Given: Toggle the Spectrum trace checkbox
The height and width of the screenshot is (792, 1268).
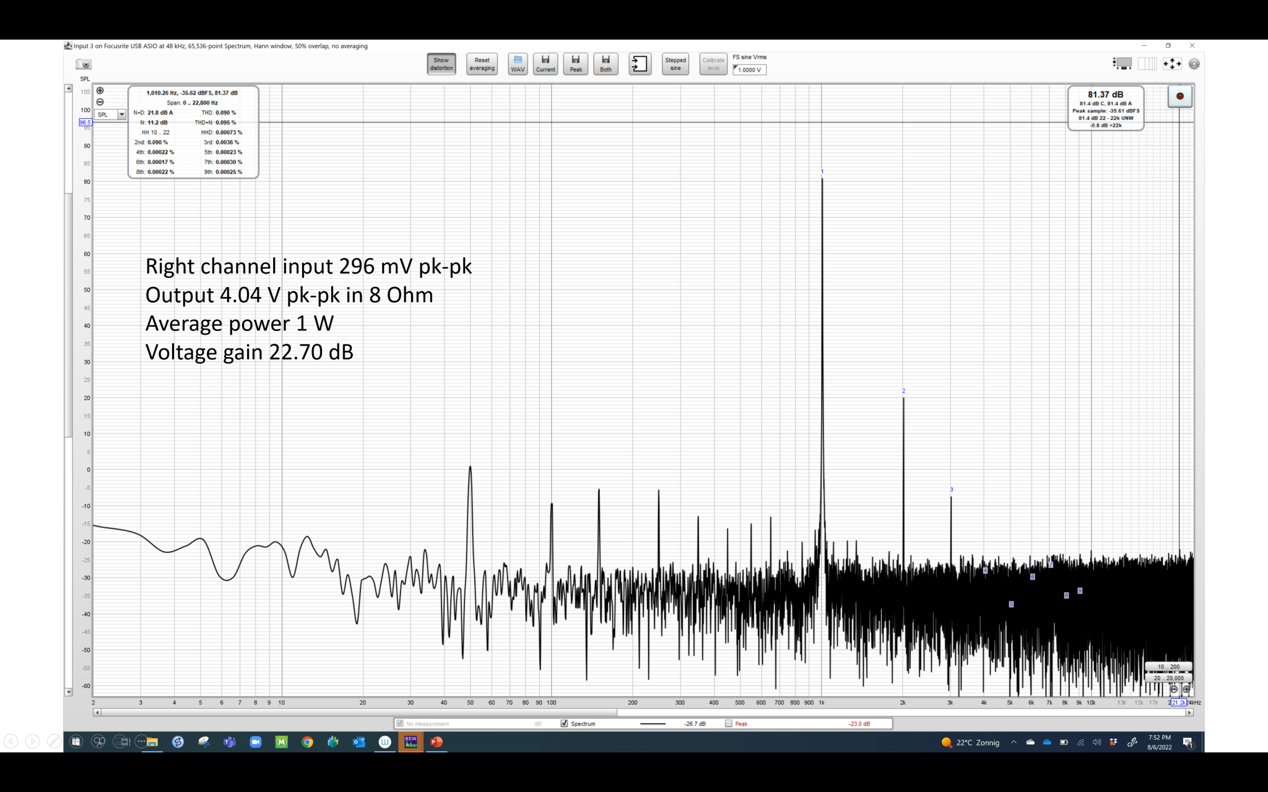Looking at the screenshot, I should pos(564,723).
